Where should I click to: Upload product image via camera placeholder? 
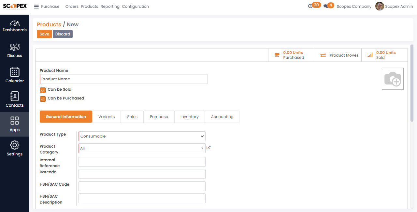point(393,79)
